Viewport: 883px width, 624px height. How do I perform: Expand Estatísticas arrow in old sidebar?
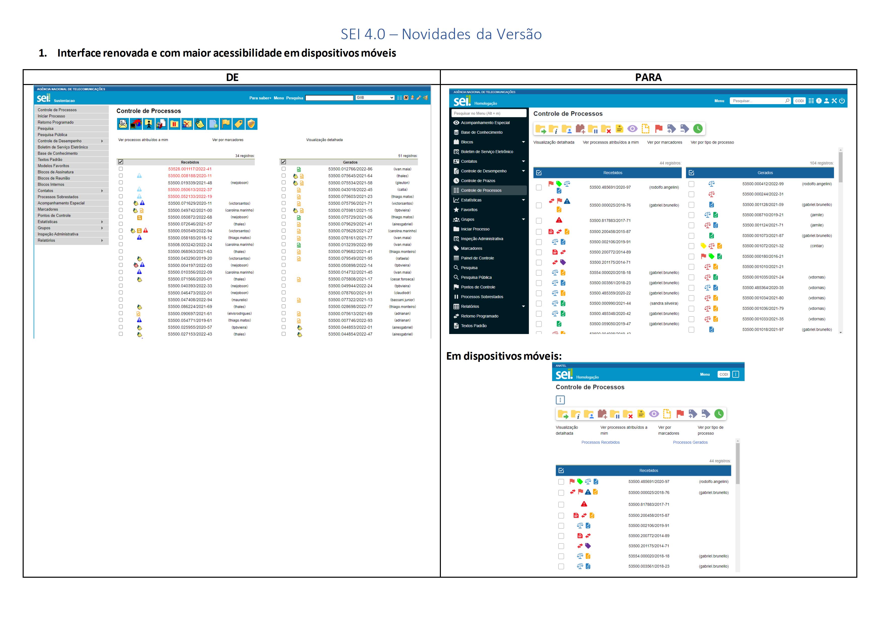click(x=102, y=222)
